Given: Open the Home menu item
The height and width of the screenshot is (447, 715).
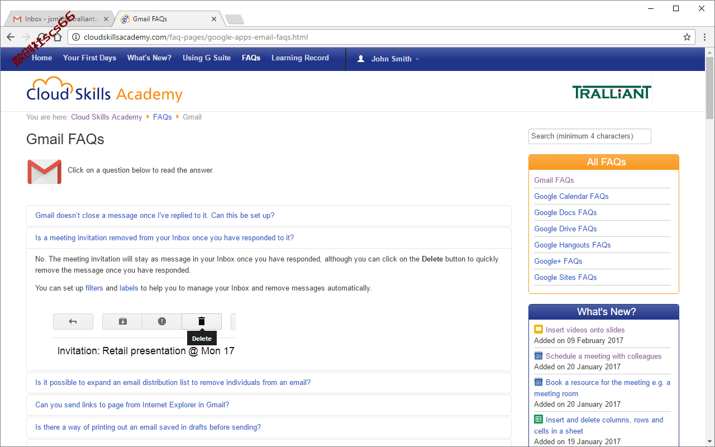Looking at the screenshot, I should click(x=42, y=58).
